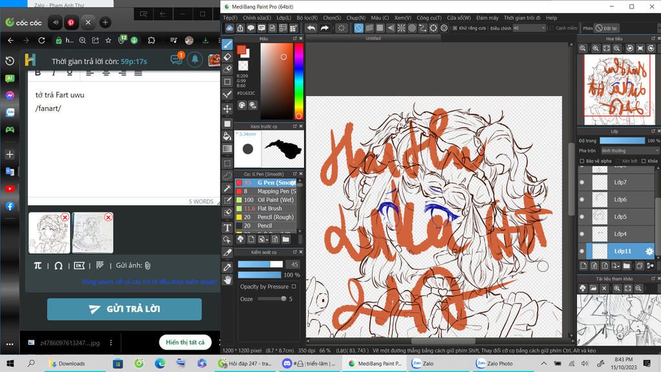This screenshot has width=661, height=372.
Task: Enable the radial snap icon
Action: (402, 28)
